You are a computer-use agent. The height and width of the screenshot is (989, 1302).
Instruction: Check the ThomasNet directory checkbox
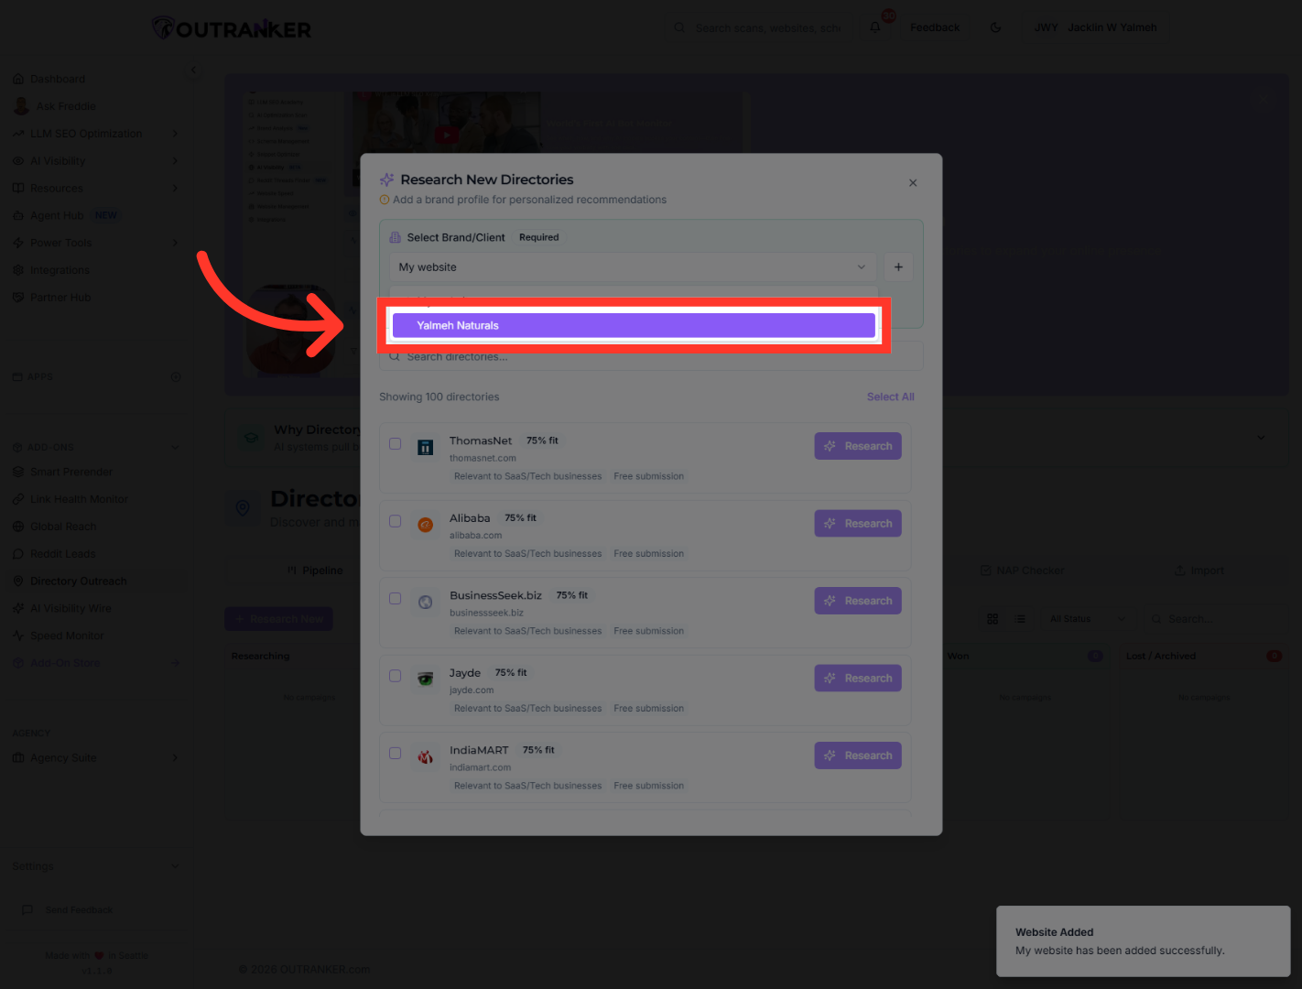[396, 444]
